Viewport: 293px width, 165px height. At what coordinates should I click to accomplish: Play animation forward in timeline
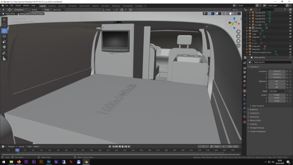[x=123, y=147]
